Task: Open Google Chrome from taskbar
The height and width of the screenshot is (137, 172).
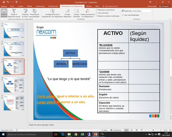Action: point(76,134)
